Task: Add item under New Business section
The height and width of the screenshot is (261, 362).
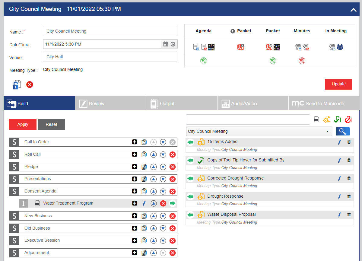Action: point(135,216)
